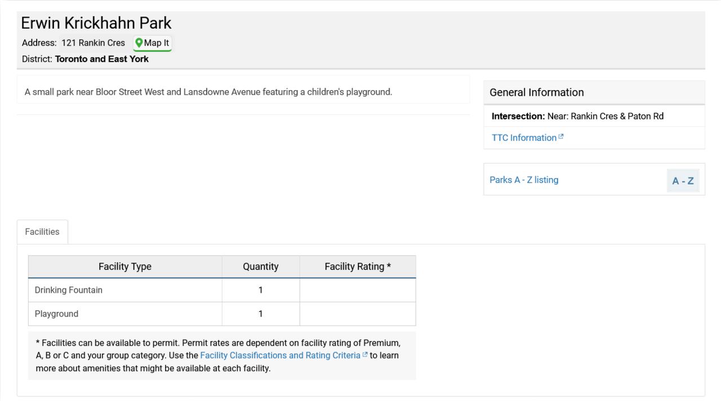The width and height of the screenshot is (721, 401).
Task: Go to Parks A - Z listing
Action: 524,180
